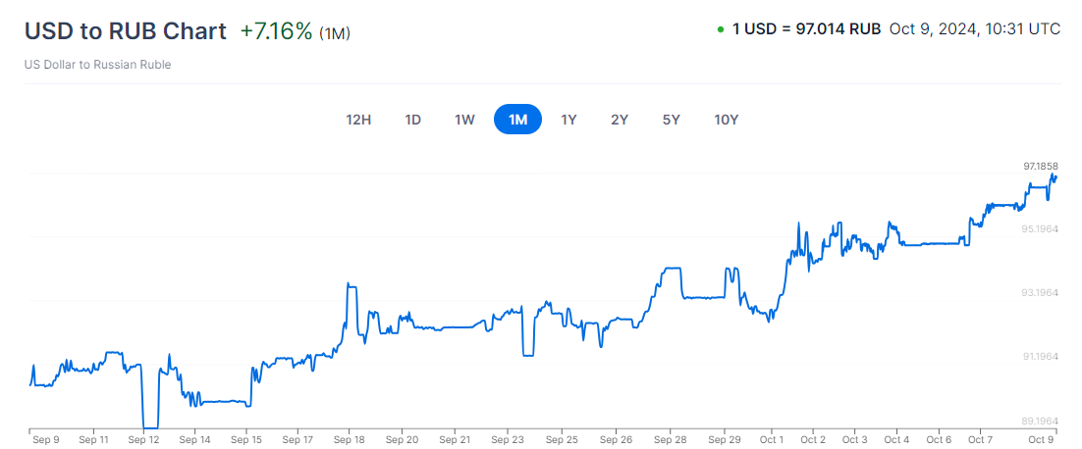Switch to the 2Y range

click(620, 120)
